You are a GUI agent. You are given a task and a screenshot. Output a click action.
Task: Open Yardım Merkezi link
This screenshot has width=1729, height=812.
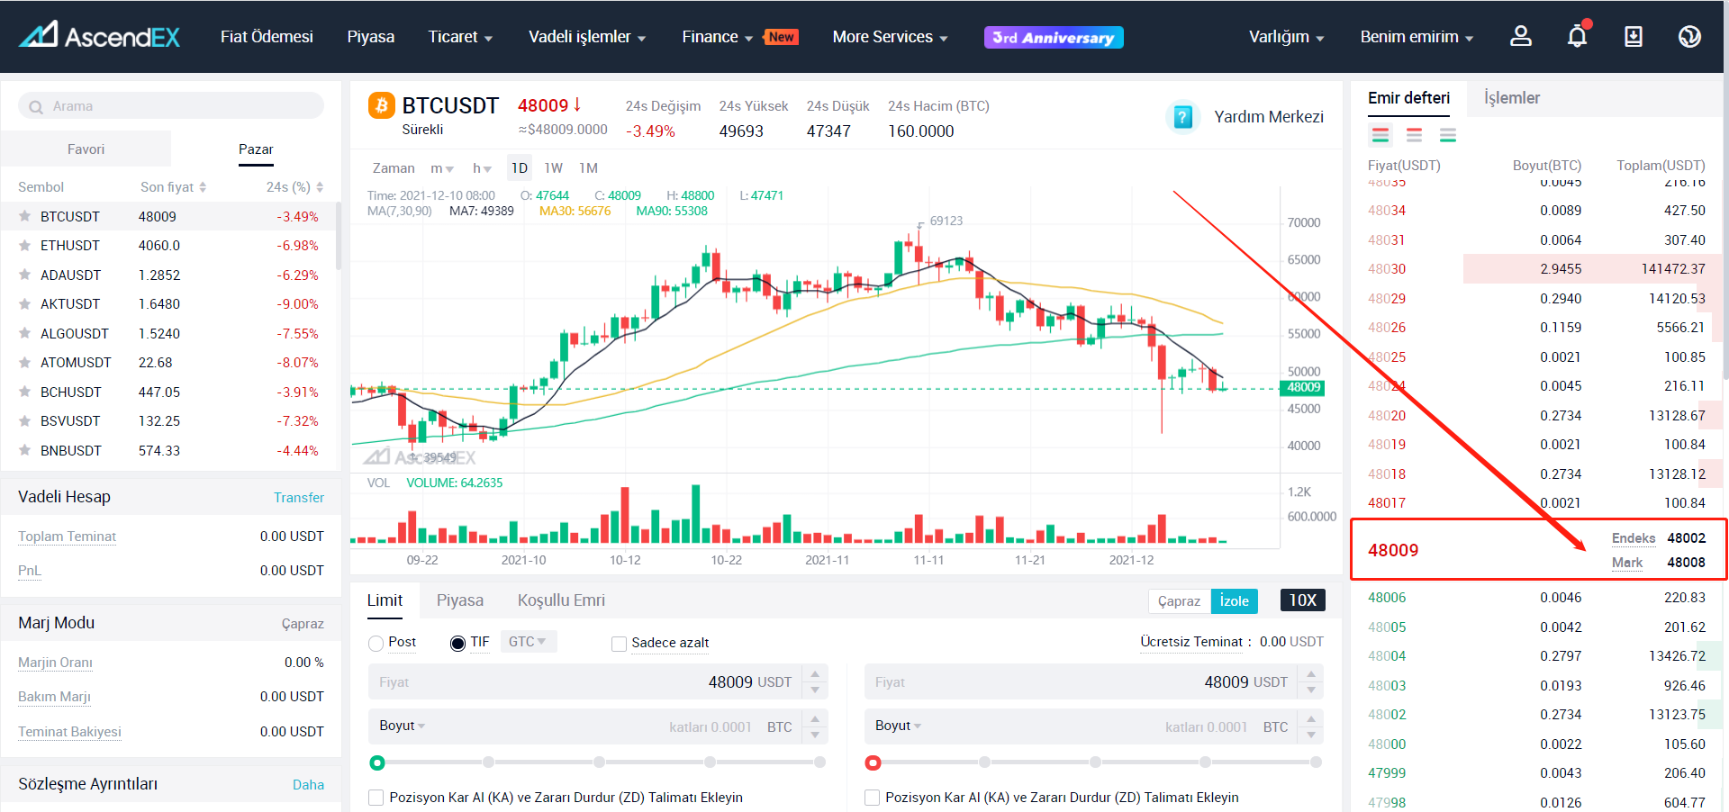(1269, 117)
